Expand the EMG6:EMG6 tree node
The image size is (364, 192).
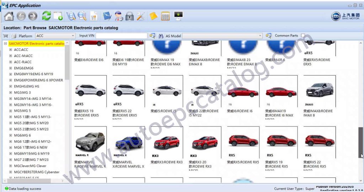tap(11, 68)
